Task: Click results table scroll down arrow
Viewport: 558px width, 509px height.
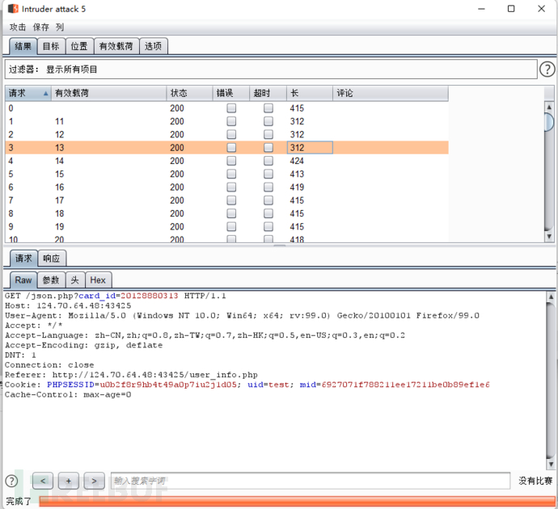Action: (x=549, y=237)
